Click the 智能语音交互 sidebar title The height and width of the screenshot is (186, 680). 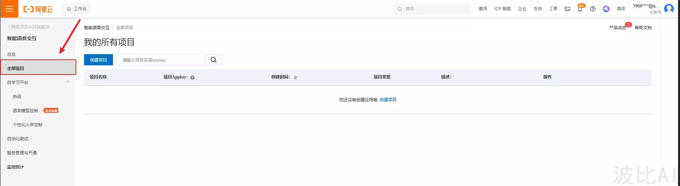[22, 38]
